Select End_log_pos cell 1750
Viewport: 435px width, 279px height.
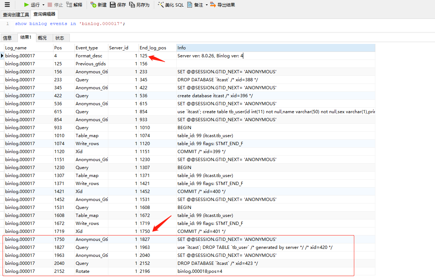[x=157, y=231]
